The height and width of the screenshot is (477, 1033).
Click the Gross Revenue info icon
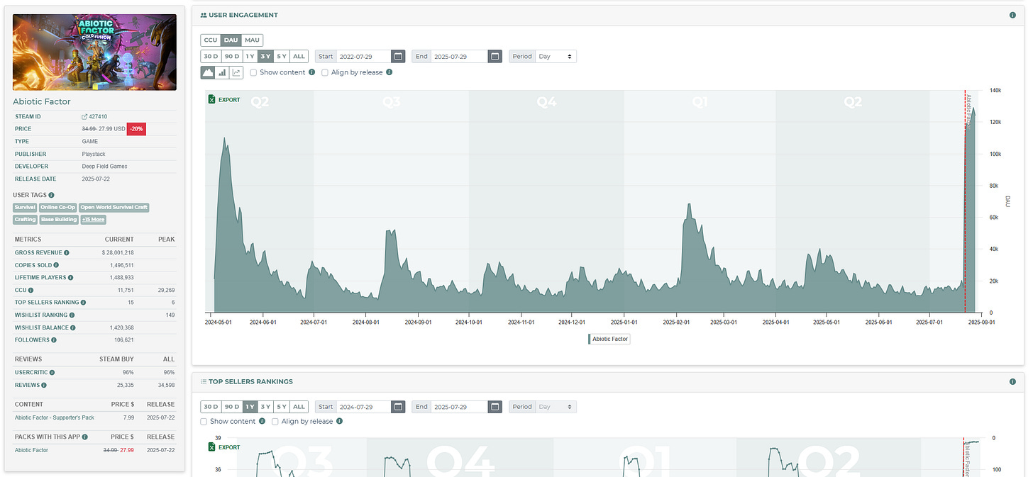67,252
